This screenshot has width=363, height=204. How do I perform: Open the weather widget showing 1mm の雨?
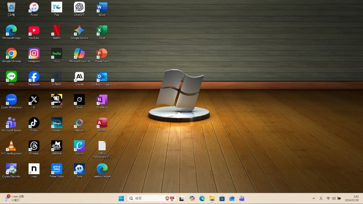(x=13, y=198)
